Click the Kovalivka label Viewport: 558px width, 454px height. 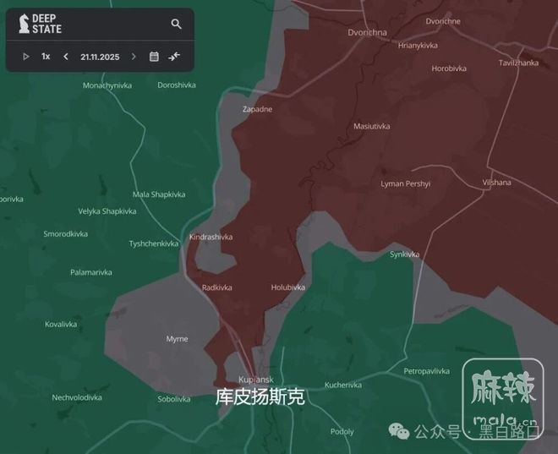point(61,325)
